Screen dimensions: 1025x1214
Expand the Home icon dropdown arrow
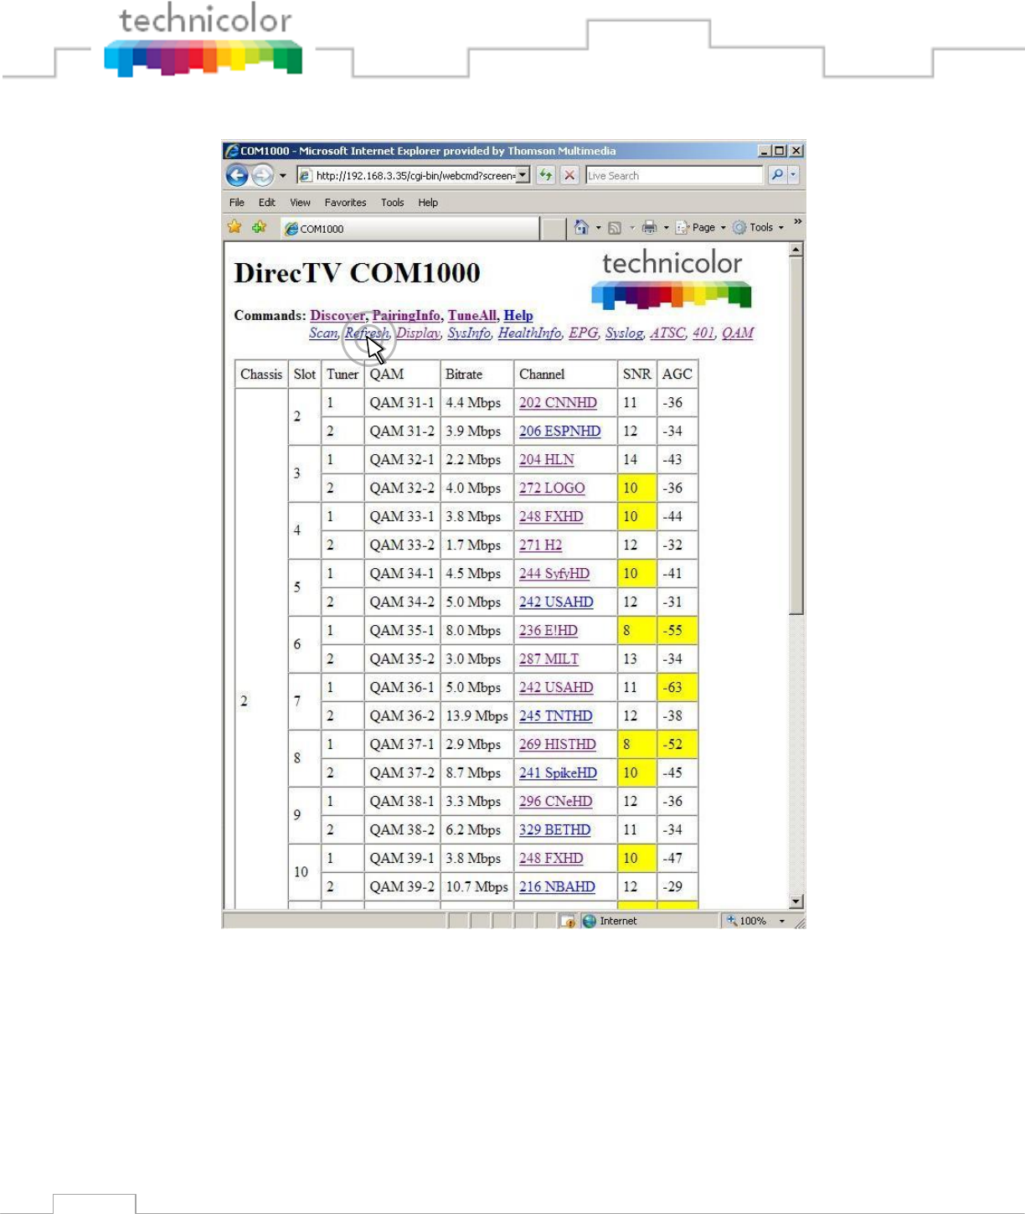598,228
